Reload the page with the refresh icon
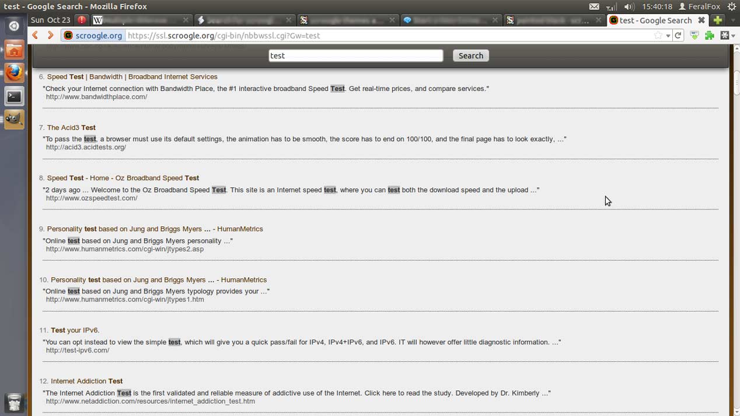 point(678,36)
